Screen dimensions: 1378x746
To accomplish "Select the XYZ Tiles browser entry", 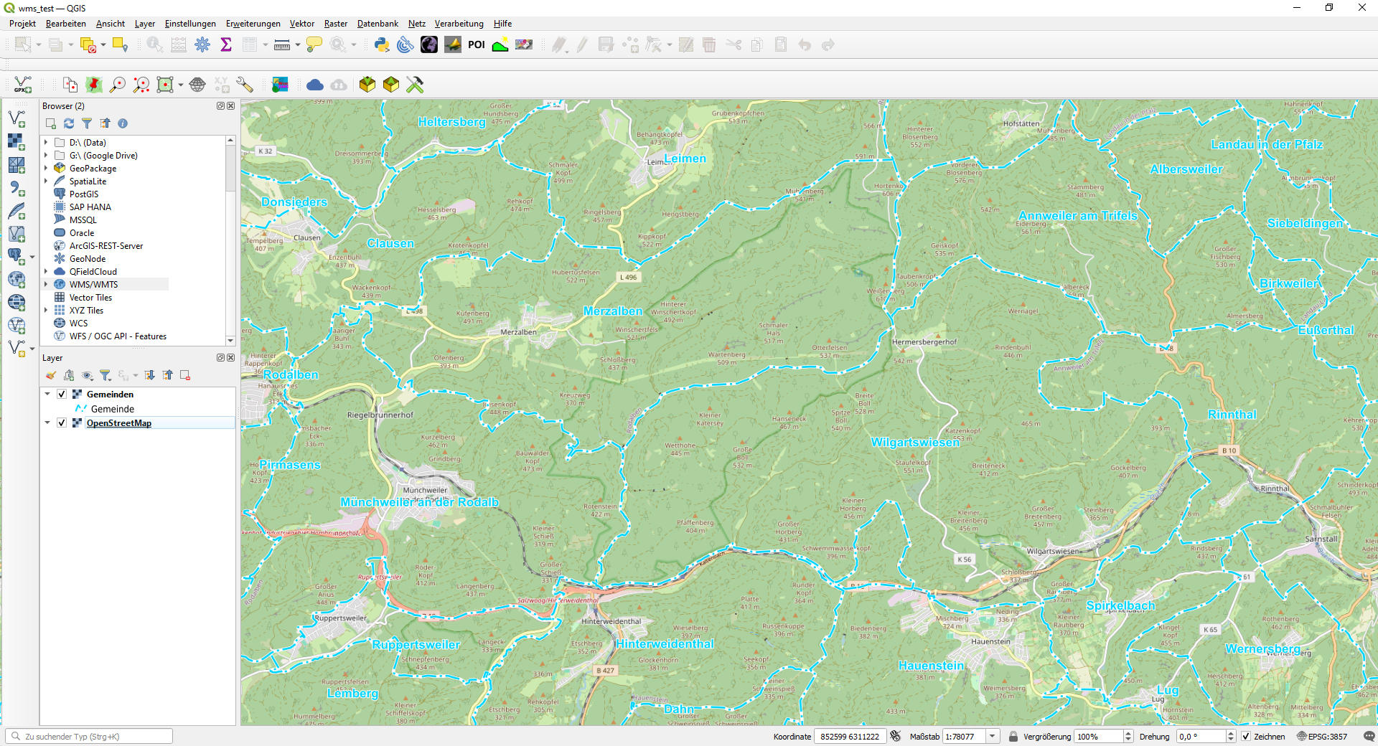I will coord(86,311).
